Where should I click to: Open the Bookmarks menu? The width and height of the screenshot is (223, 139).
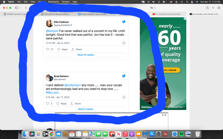[53, 2]
